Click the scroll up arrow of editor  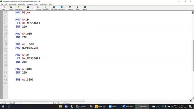pyautogui.click(x=193, y=12)
